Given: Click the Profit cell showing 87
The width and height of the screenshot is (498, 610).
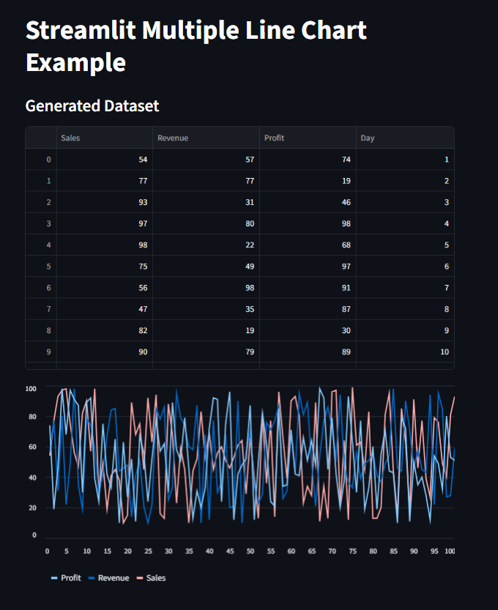Looking at the screenshot, I should coord(308,309).
